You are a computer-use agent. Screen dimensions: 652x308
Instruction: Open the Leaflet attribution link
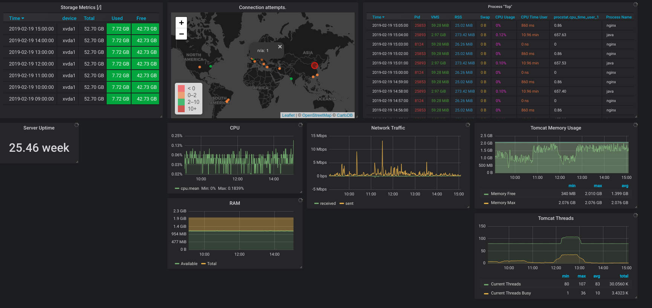pyautogui.click(x=288, y=115)
